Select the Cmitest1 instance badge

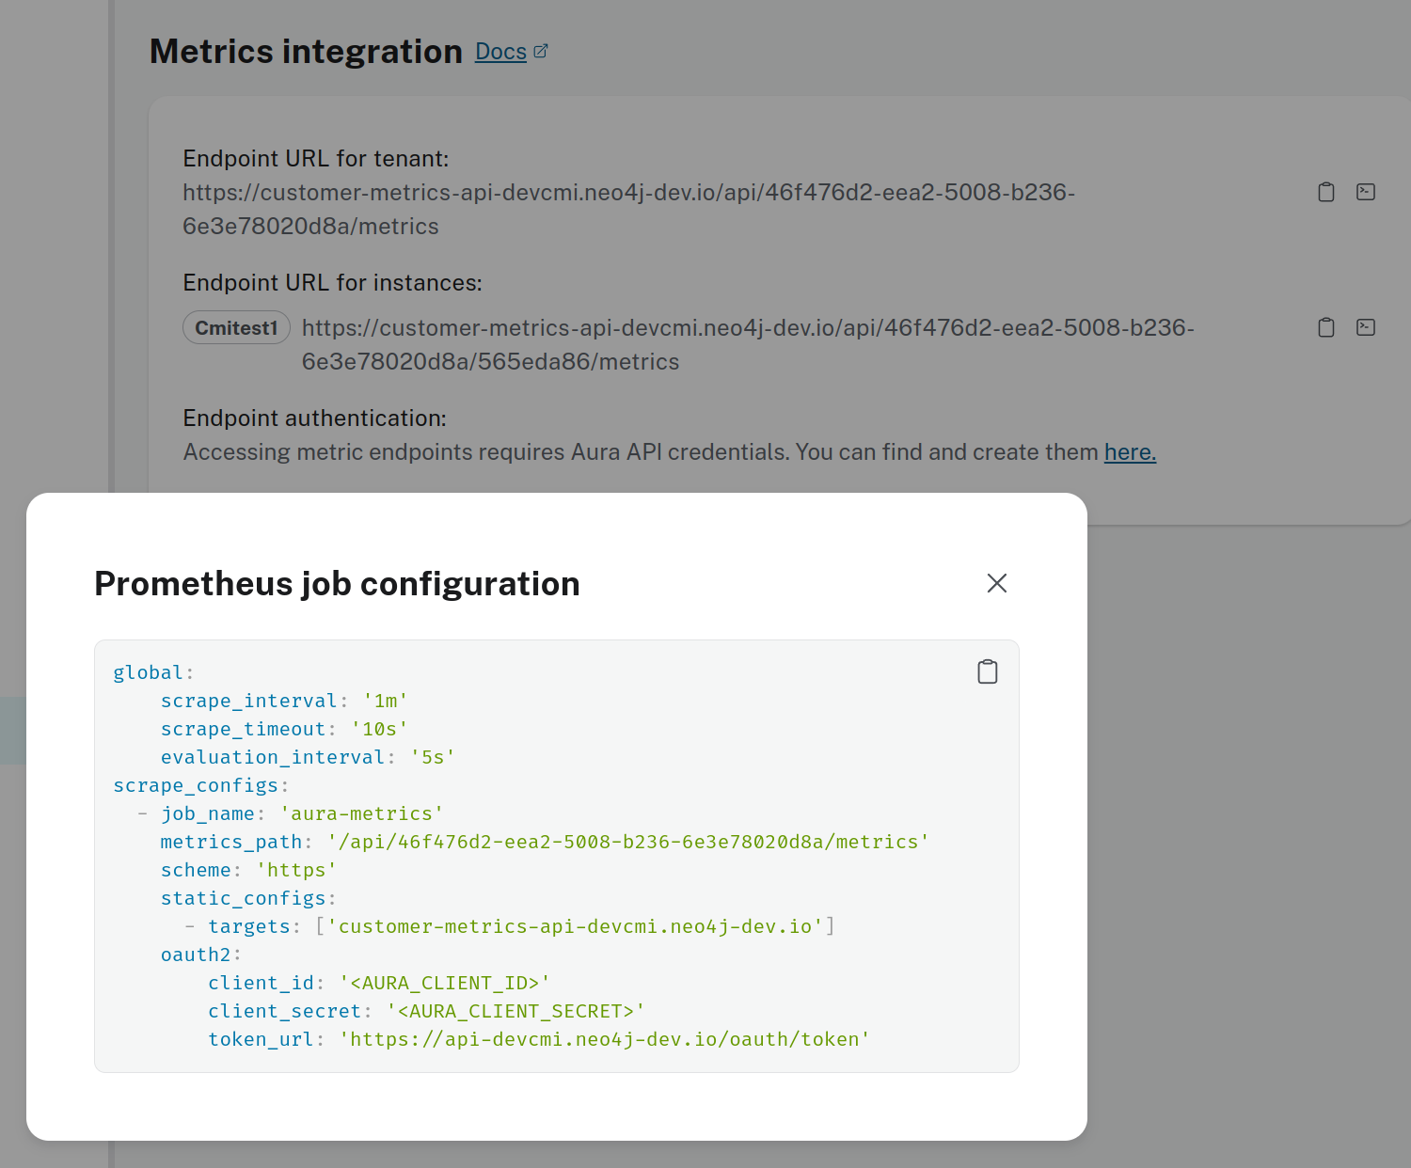pos(236,328)
